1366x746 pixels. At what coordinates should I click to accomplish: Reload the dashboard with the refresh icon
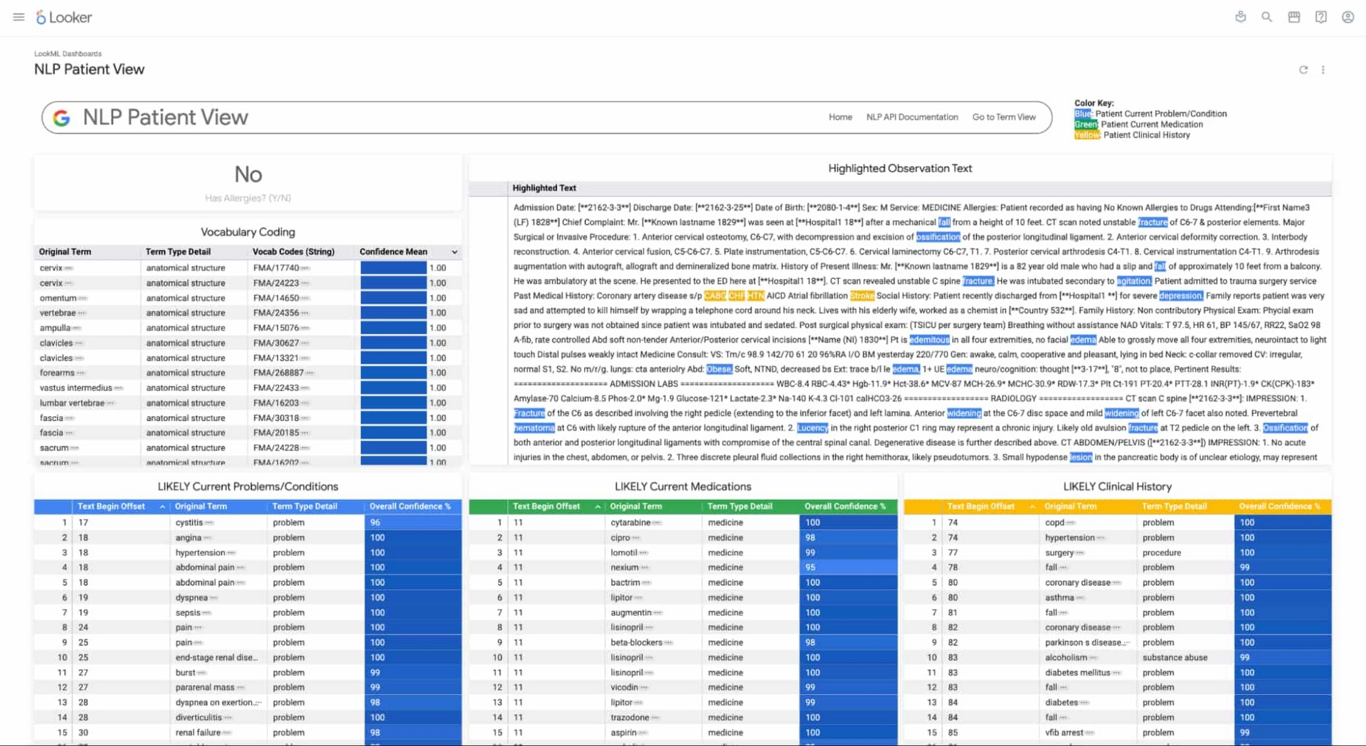click(x=1303, y=70)
